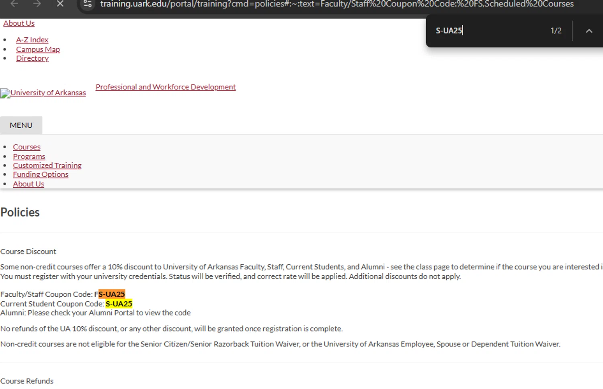Open the A-Z Index link
603x389 pixels.
[x=32, y=40]
